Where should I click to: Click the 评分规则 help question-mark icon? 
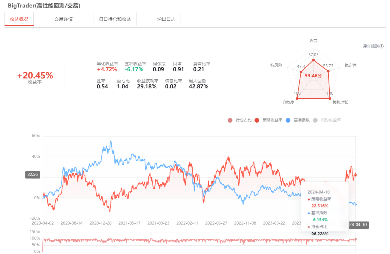(382, 47)
